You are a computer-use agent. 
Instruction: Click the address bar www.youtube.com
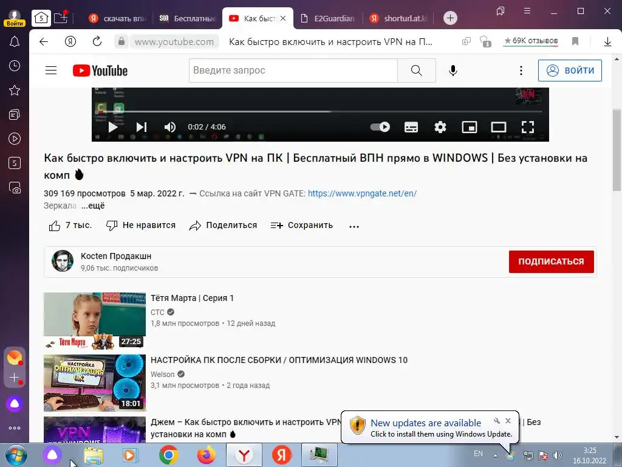[x=174, y=42]
